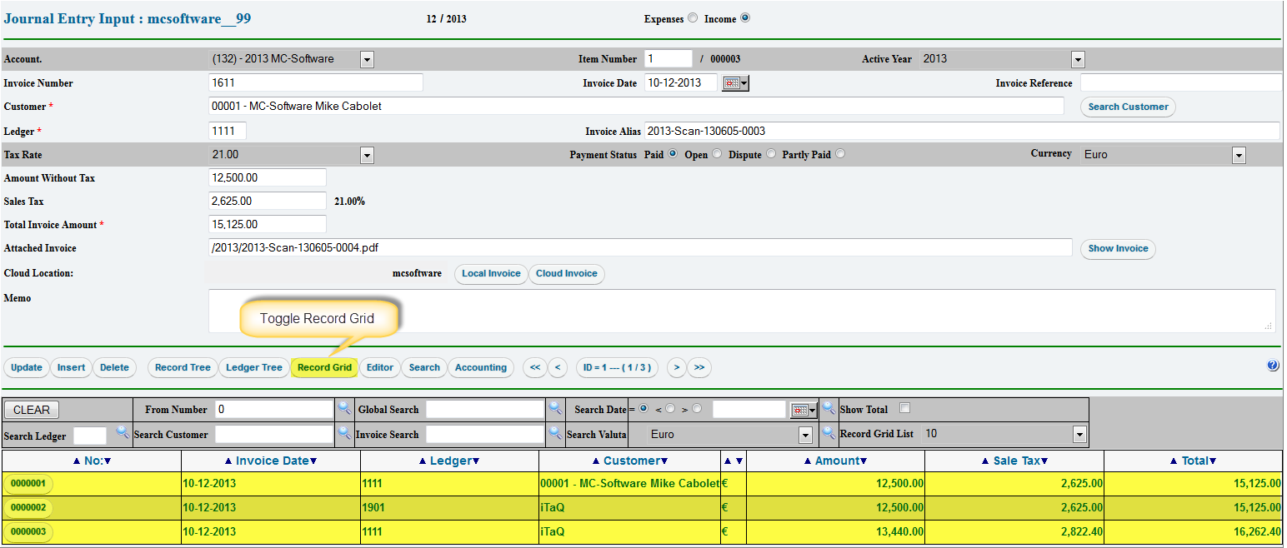Open the Active Year dropdown

[1078, 60]
